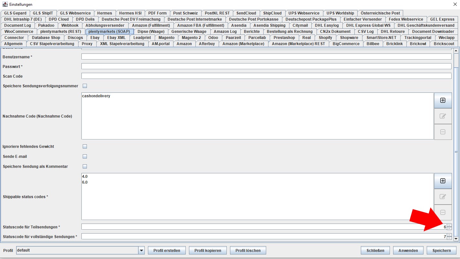The width and height of the screenshot is (460, 259).
Task: Click the Anwenden button
Action: pos(408,250)
